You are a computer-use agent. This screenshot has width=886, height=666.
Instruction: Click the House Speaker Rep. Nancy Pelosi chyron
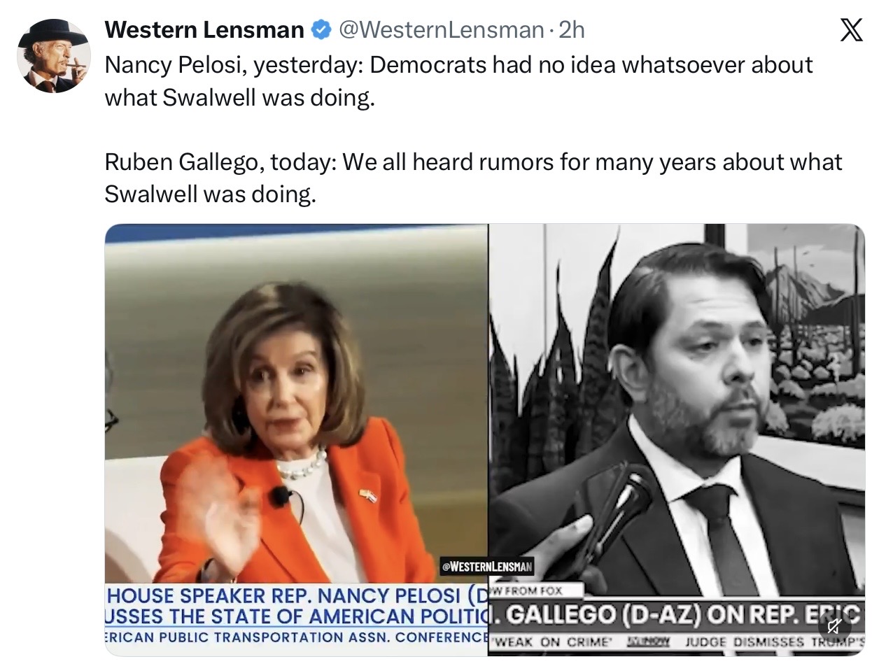(296, 596)
